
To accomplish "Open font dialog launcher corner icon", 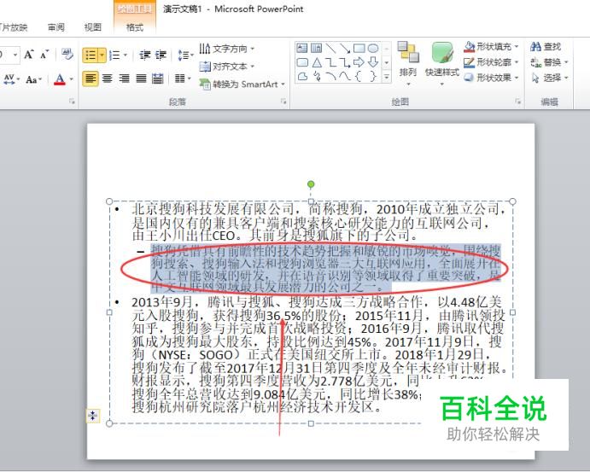I will [72, 102].
